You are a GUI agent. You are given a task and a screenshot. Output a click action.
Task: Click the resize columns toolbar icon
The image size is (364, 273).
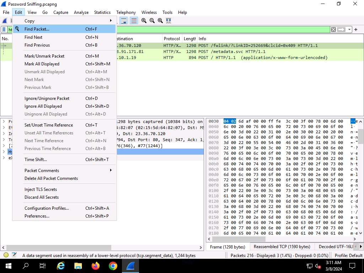coord(168,21)
